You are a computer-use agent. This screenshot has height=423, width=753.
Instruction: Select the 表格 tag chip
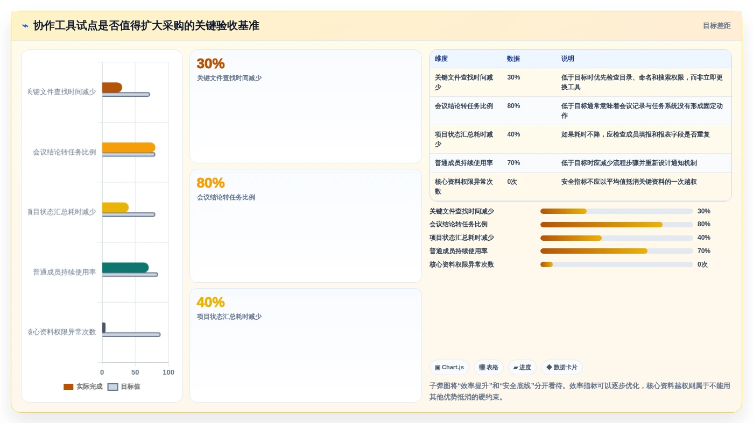point(489,368)
